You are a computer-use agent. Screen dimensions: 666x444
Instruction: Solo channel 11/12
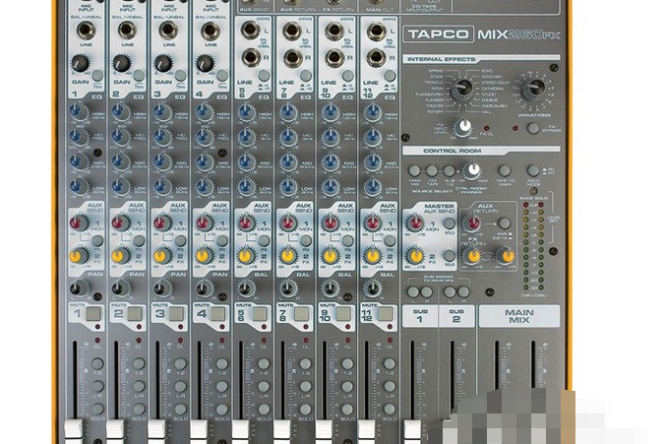click(x=390, y=409)
